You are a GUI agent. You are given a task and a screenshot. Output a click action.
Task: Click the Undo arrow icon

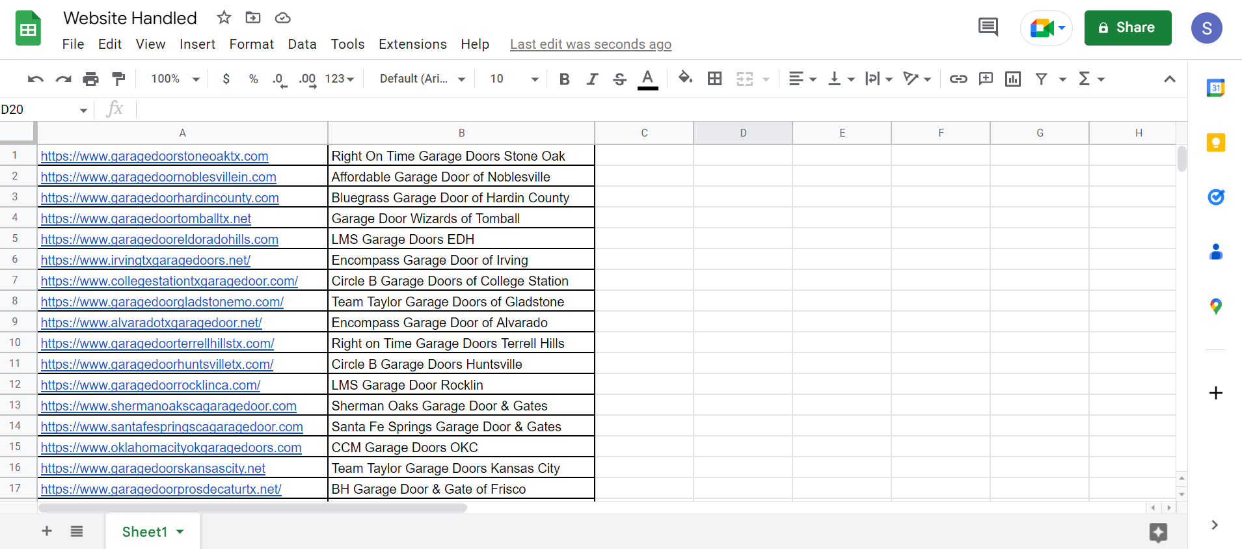(35, 79)
